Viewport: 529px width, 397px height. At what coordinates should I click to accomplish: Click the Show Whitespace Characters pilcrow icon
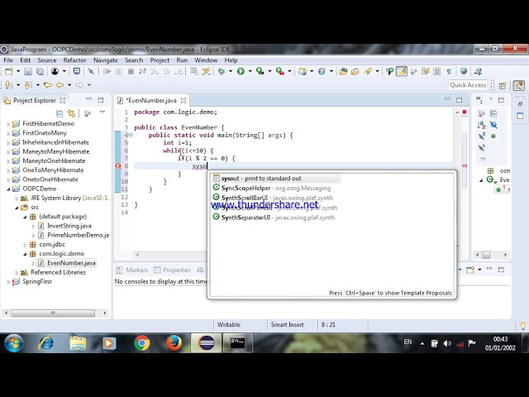pos(449,71)
